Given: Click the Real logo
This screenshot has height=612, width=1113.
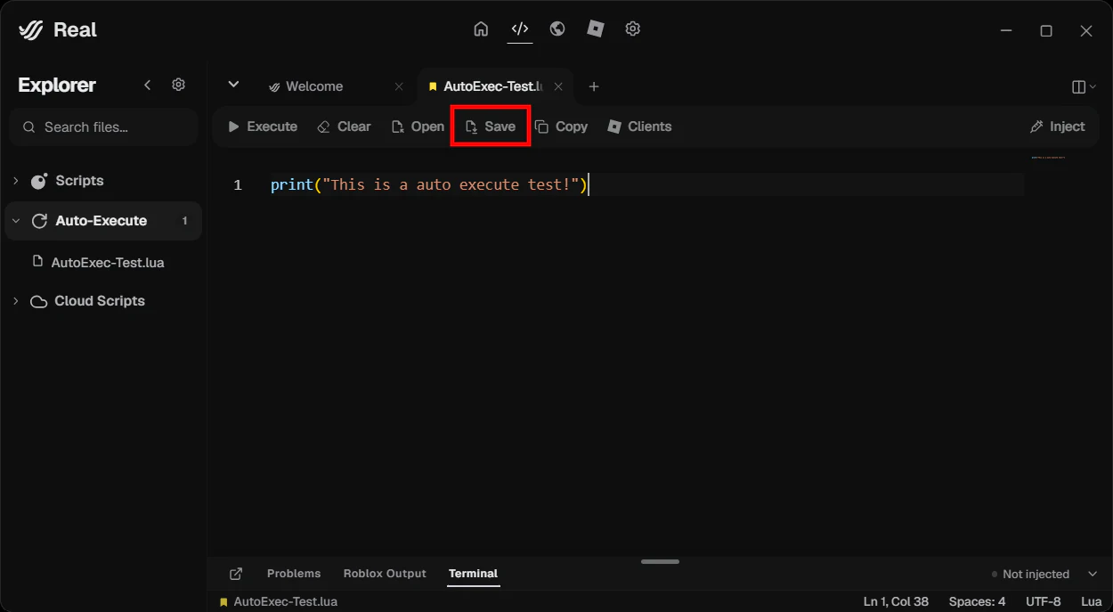Looking at the screenshot, I should pyautogui.click(x=58, y=30).
